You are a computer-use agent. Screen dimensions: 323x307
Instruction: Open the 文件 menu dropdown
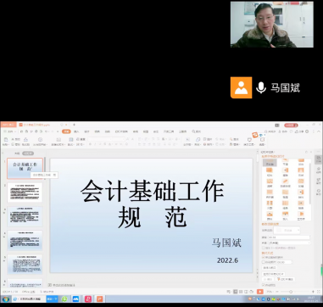9,131
